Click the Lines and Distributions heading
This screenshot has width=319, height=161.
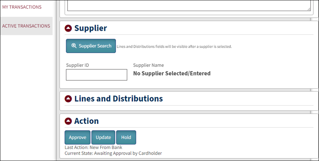tap(118, 98)
